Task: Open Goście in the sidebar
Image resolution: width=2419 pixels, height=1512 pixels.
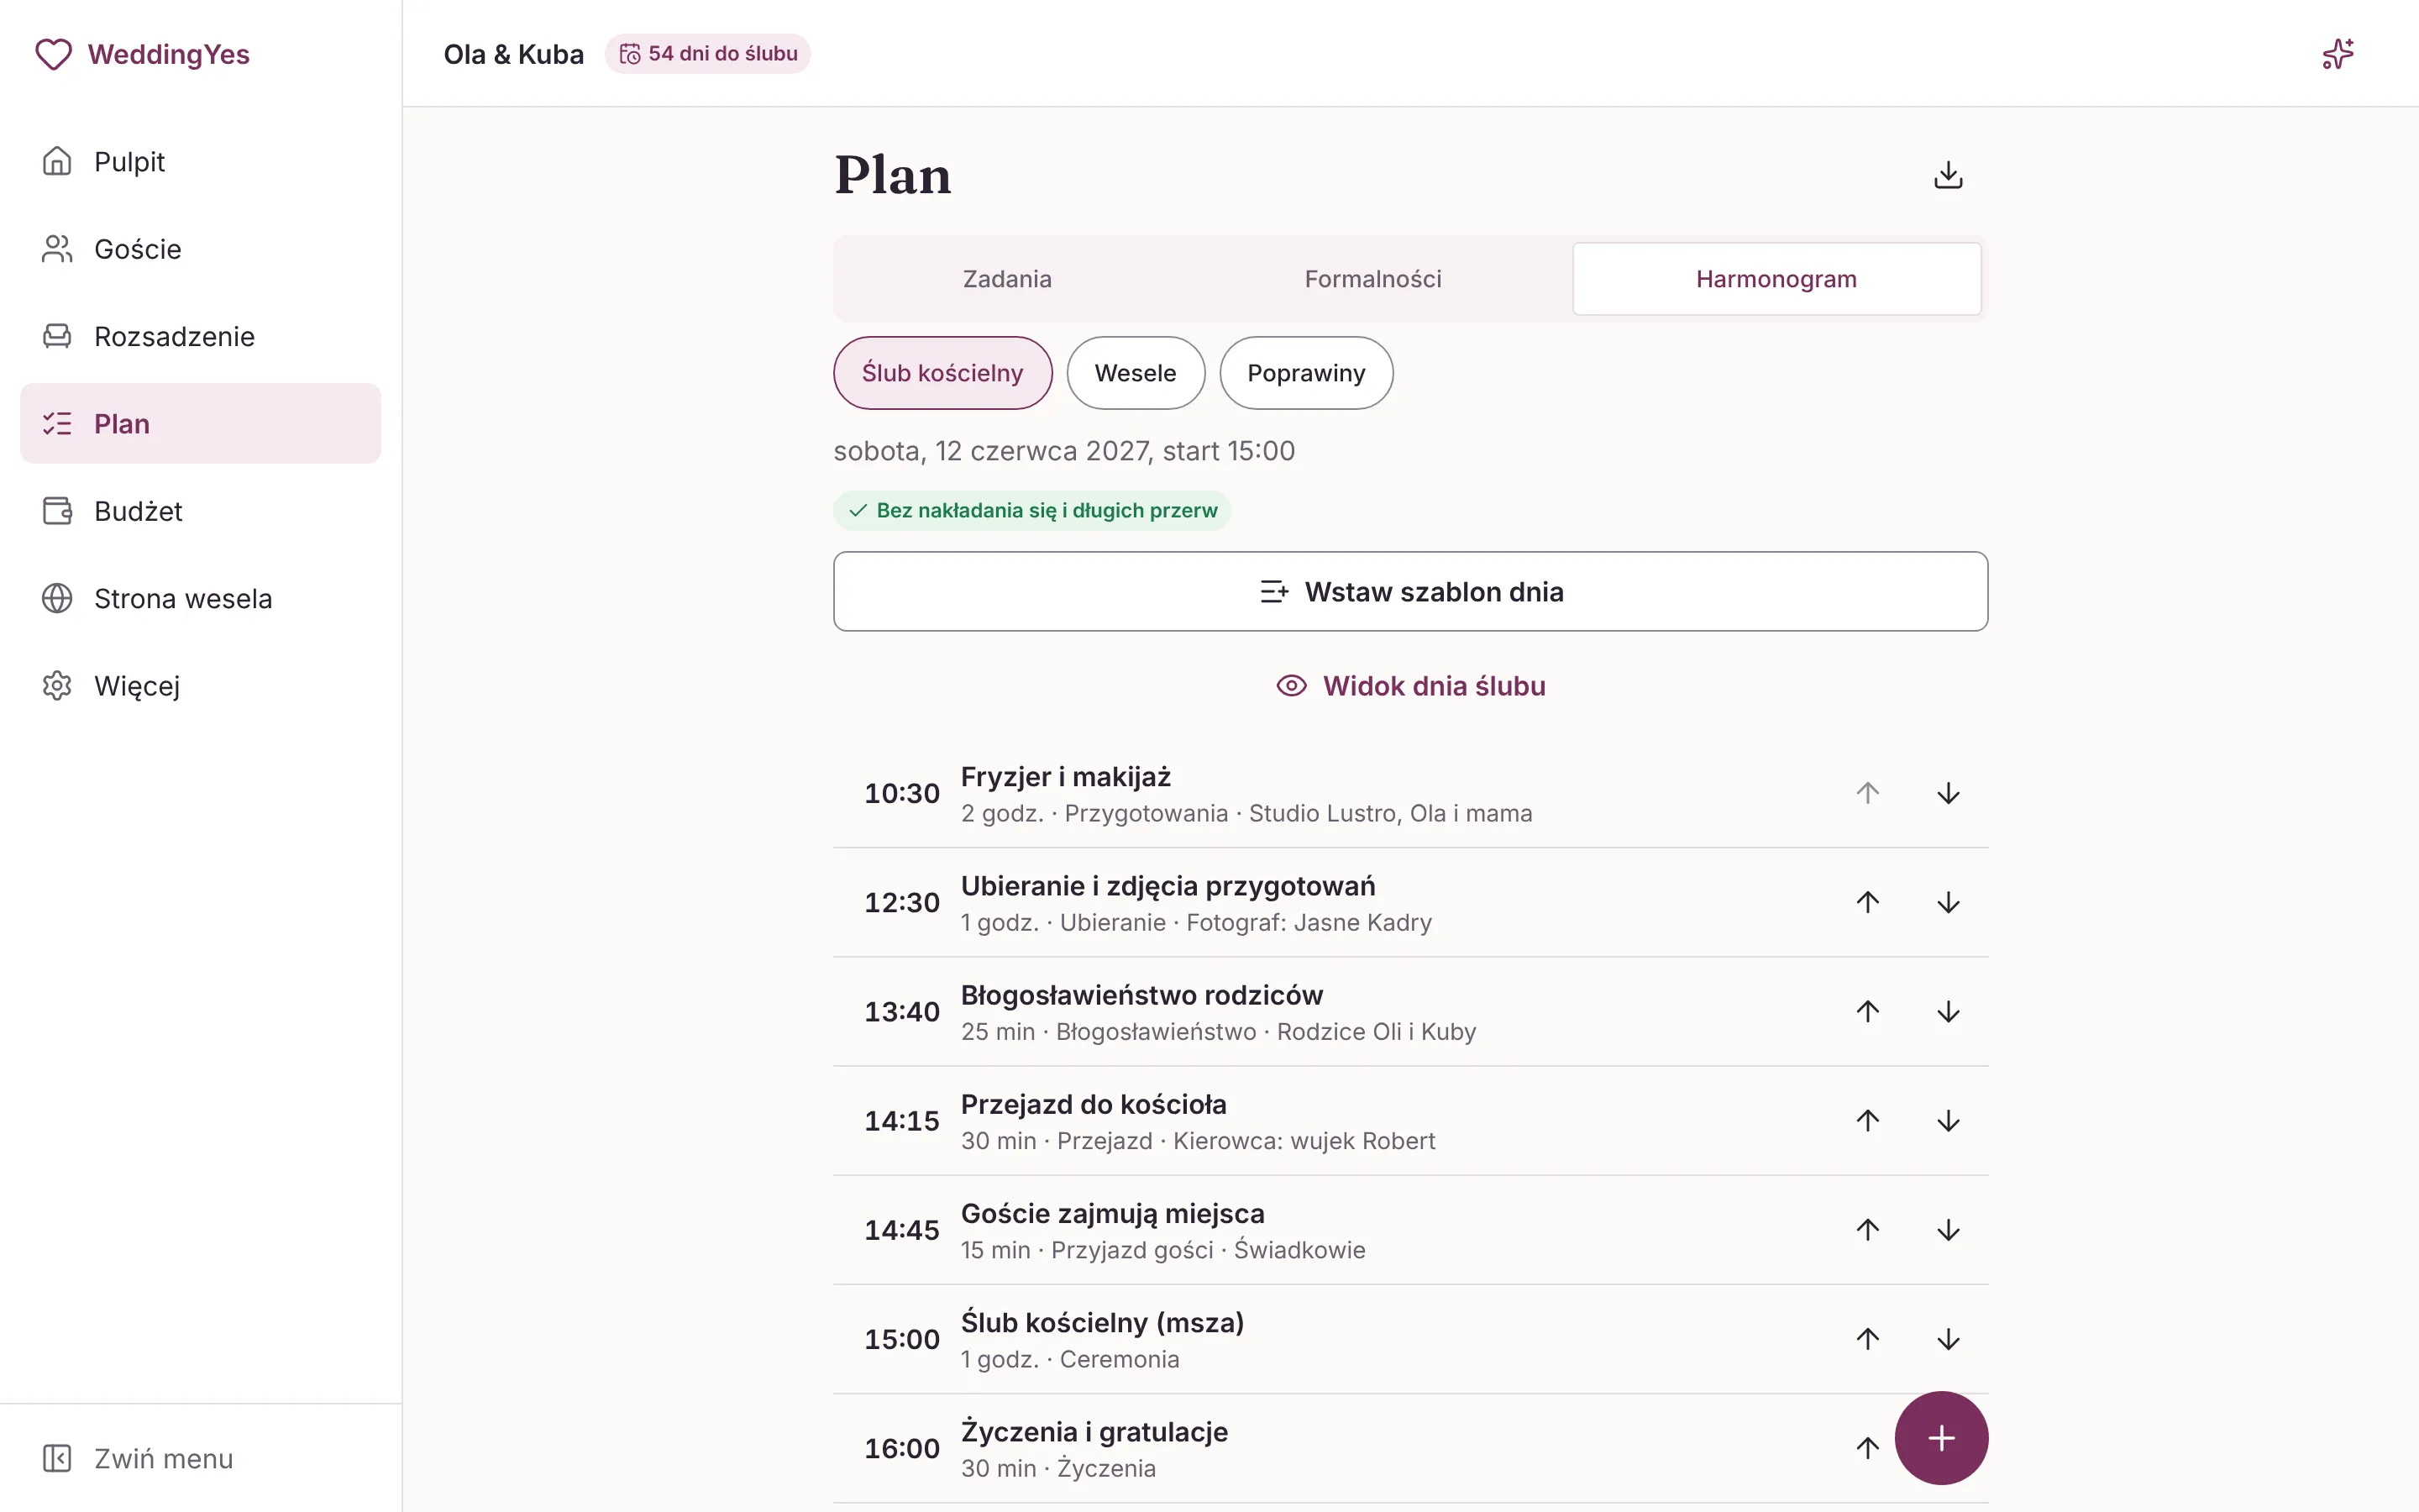Action: coord(200,249)
